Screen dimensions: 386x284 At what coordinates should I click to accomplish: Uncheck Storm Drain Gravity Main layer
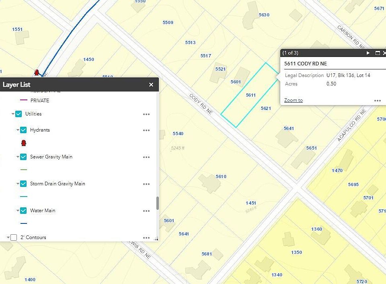[x=23, y=184]
